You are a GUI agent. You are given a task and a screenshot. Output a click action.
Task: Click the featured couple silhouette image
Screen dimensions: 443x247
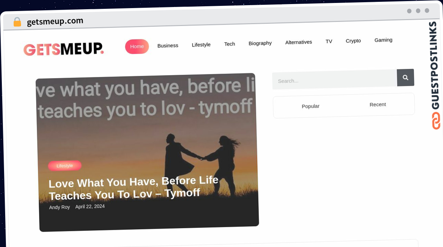[147, 152]
